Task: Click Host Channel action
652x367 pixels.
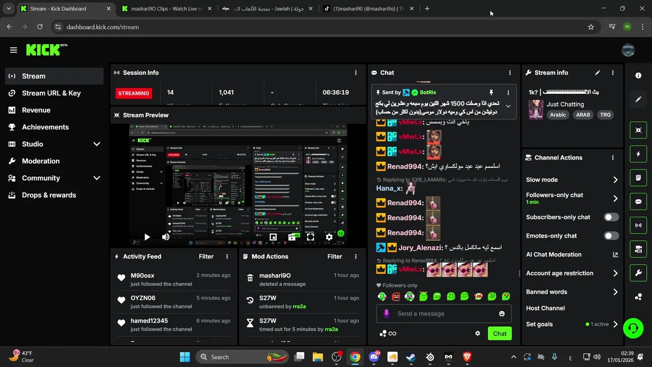Action: (545, 308)
